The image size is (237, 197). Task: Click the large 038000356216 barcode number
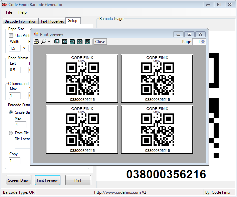[166, 174]
